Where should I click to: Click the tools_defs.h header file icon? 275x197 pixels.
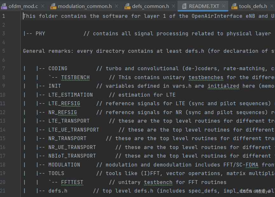[x=234, y=6]
